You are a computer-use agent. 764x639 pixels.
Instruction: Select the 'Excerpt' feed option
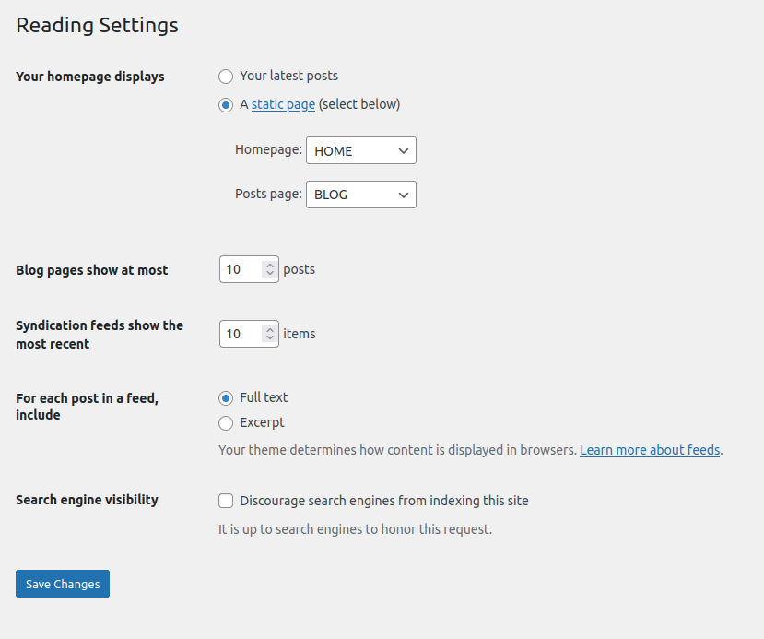coord(226,423)
